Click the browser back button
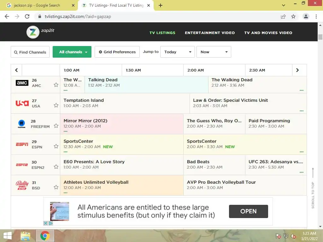323x242 pixels. 7,16
